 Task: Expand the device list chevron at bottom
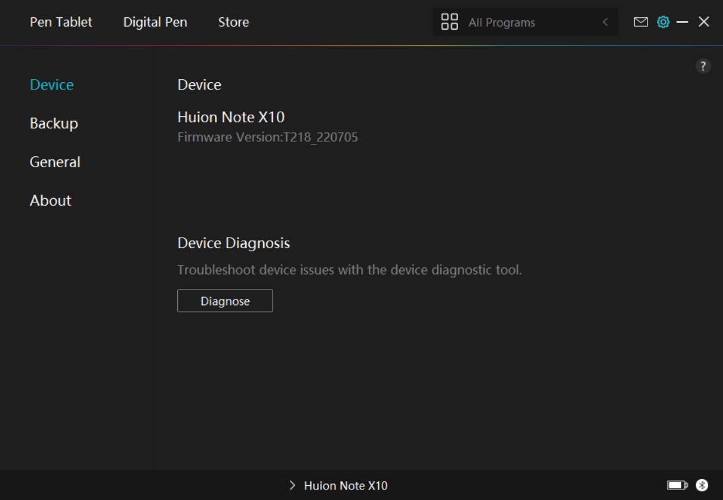292,486
